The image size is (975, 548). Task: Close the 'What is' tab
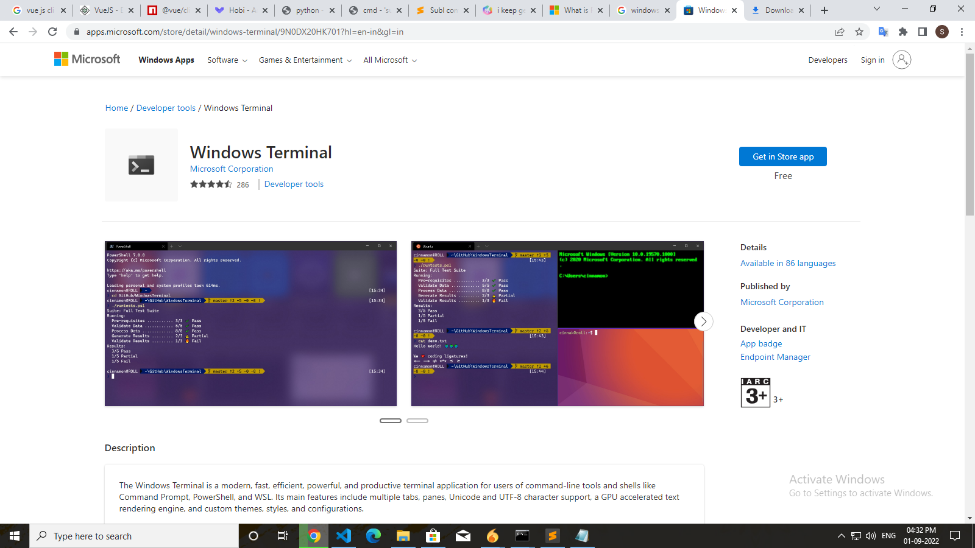pyautogui.click(x=600, y=10)
